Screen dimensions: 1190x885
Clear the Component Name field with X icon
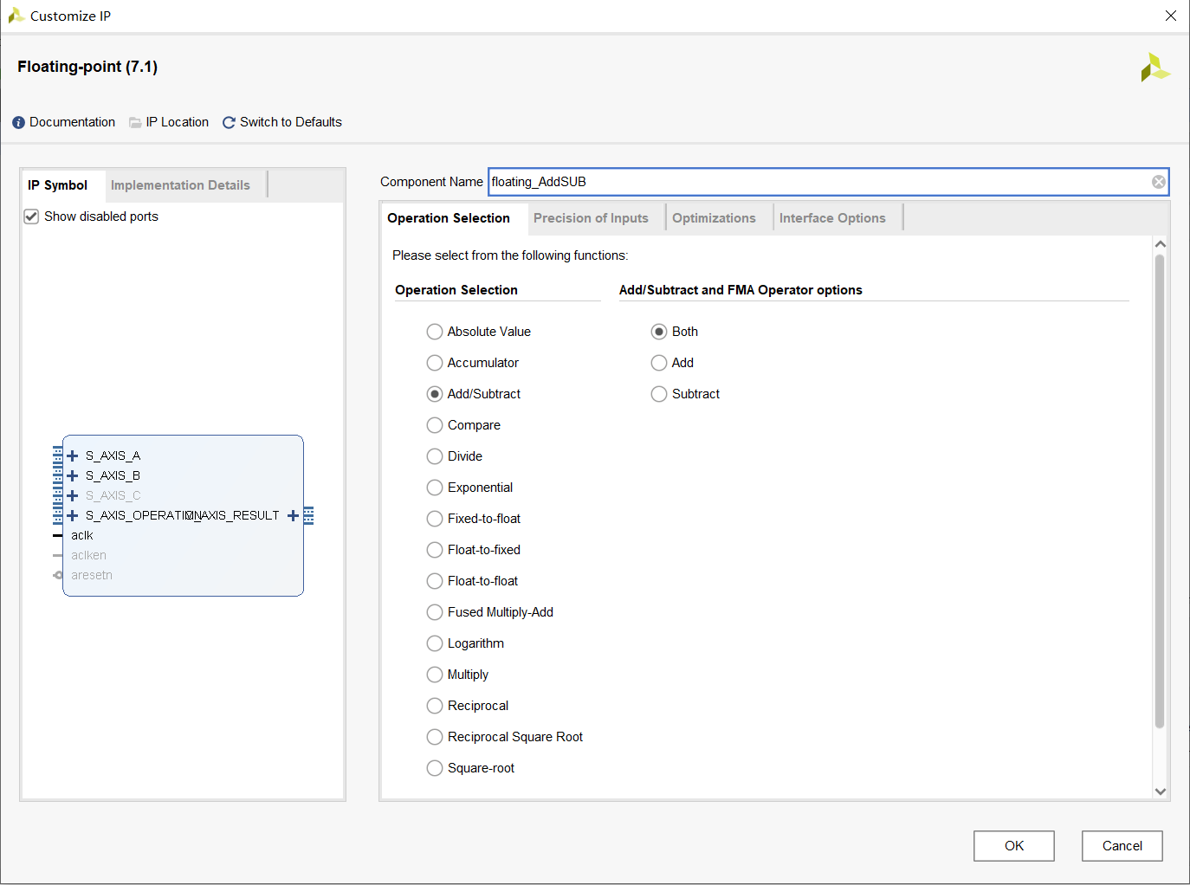pos(1158,182)
